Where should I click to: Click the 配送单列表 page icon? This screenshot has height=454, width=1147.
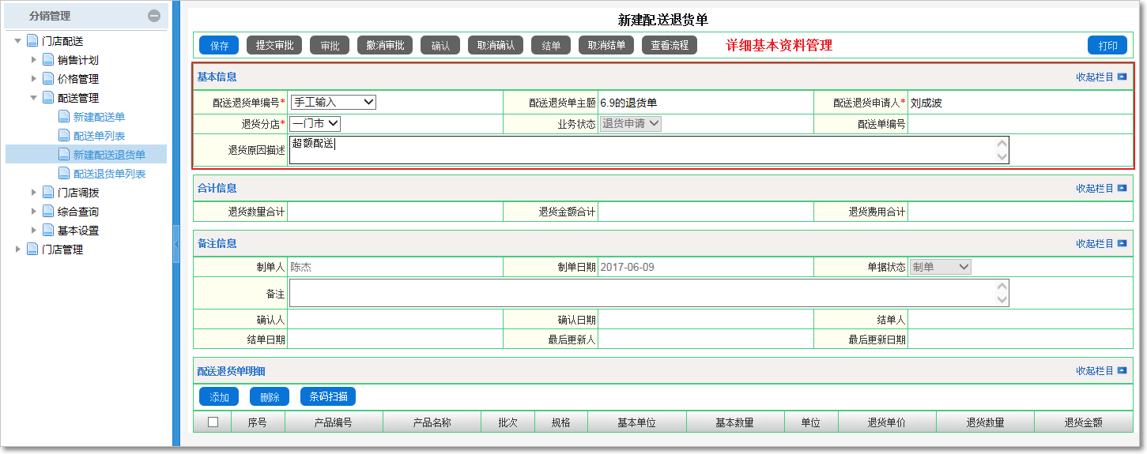pos(64,136)
